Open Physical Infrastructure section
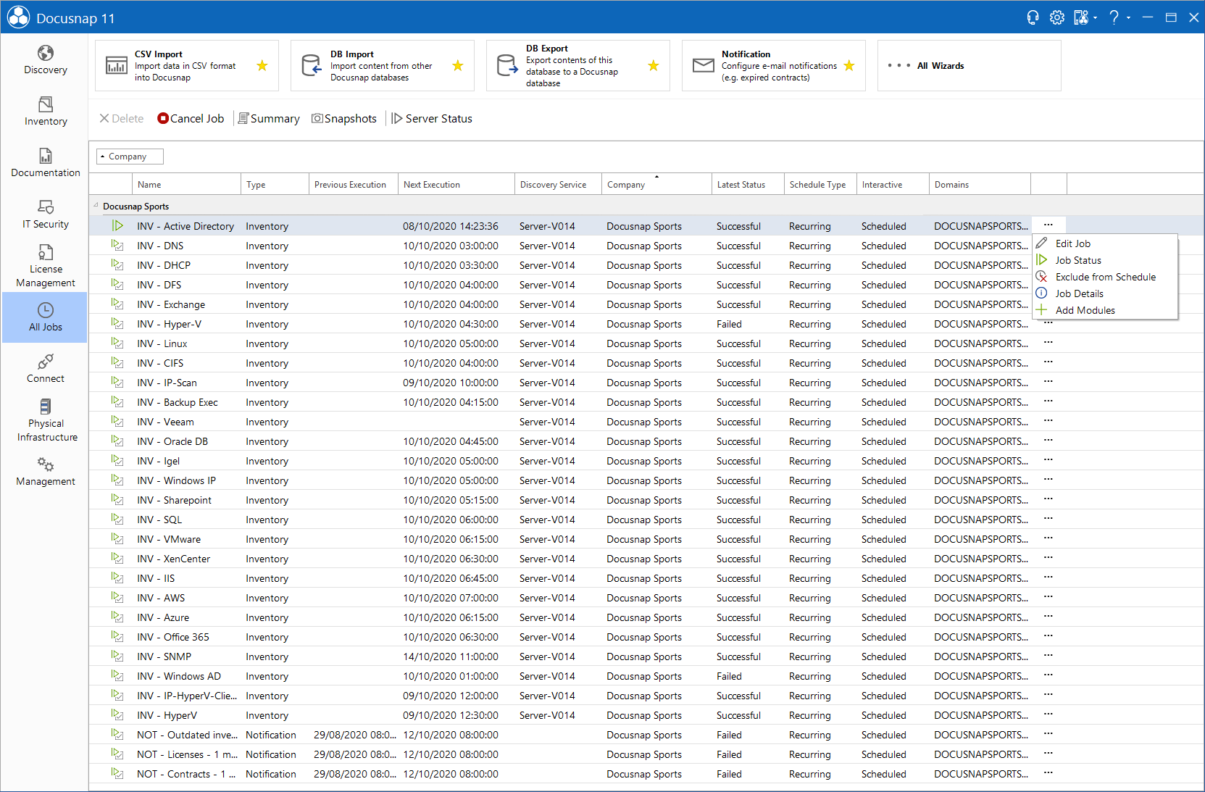 (45, 420)
